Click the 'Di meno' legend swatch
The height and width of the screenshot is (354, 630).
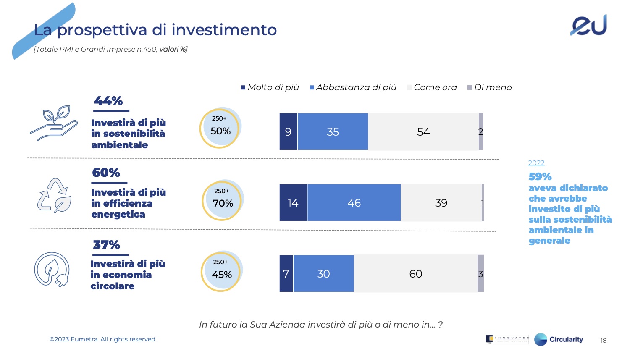pyautogui.click(x=470, y=87)
